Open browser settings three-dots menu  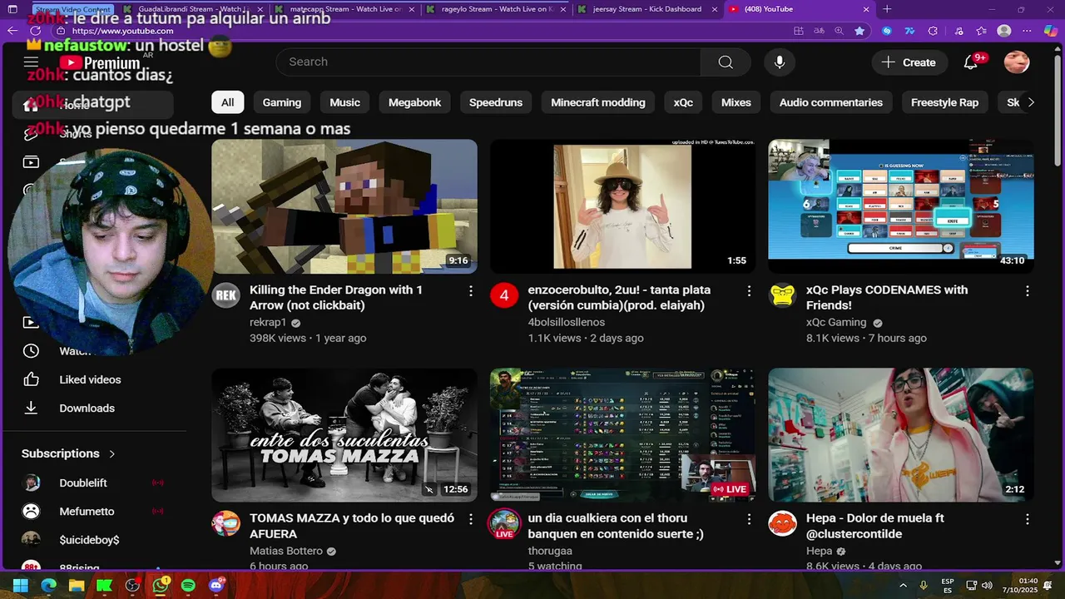1027,31
